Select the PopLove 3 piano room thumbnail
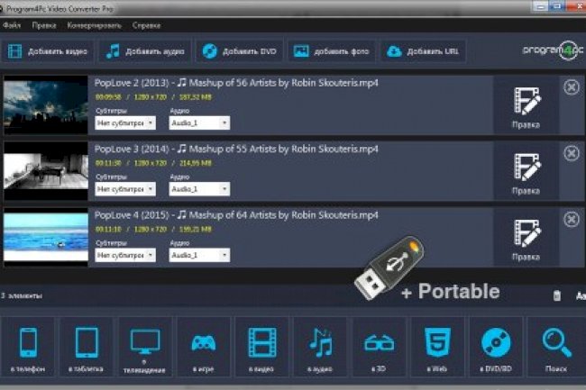This screenshot has height=390, width=586. tap(46, 171)
